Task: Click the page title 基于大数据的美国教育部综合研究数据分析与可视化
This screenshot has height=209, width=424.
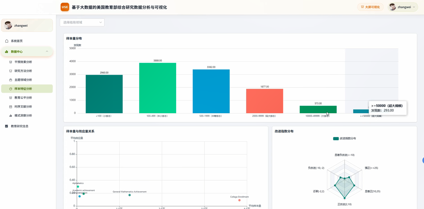Action: [x=119, y=7]
